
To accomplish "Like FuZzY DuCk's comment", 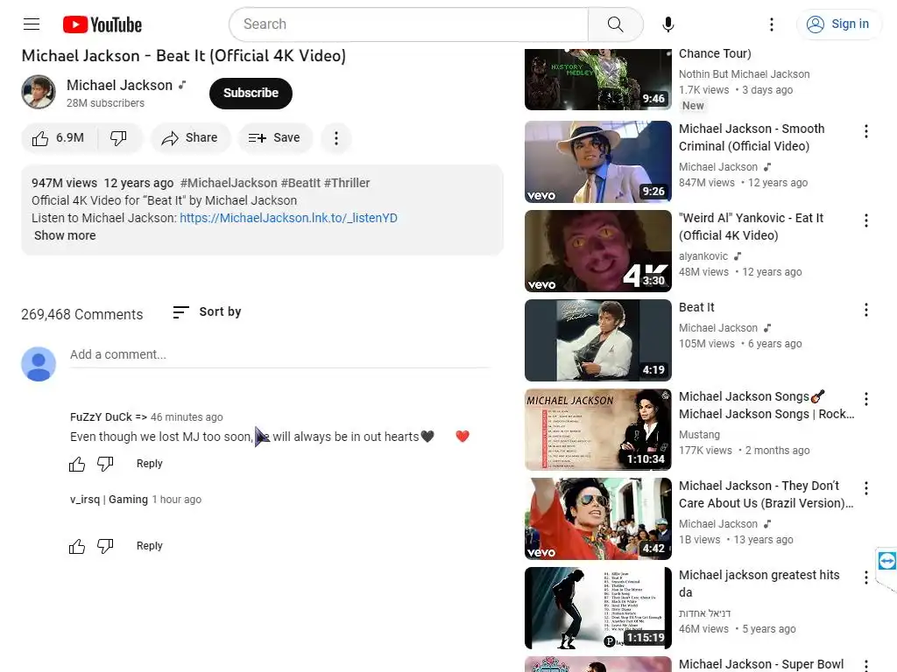I will (x=77, y=464).
